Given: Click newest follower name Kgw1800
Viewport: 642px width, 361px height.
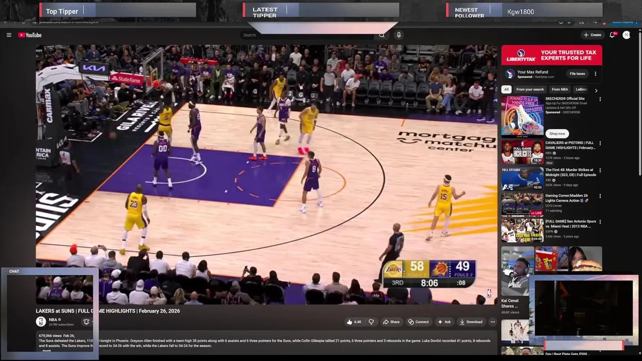Looking at the screenshot, I should click(x=521, y=12).
